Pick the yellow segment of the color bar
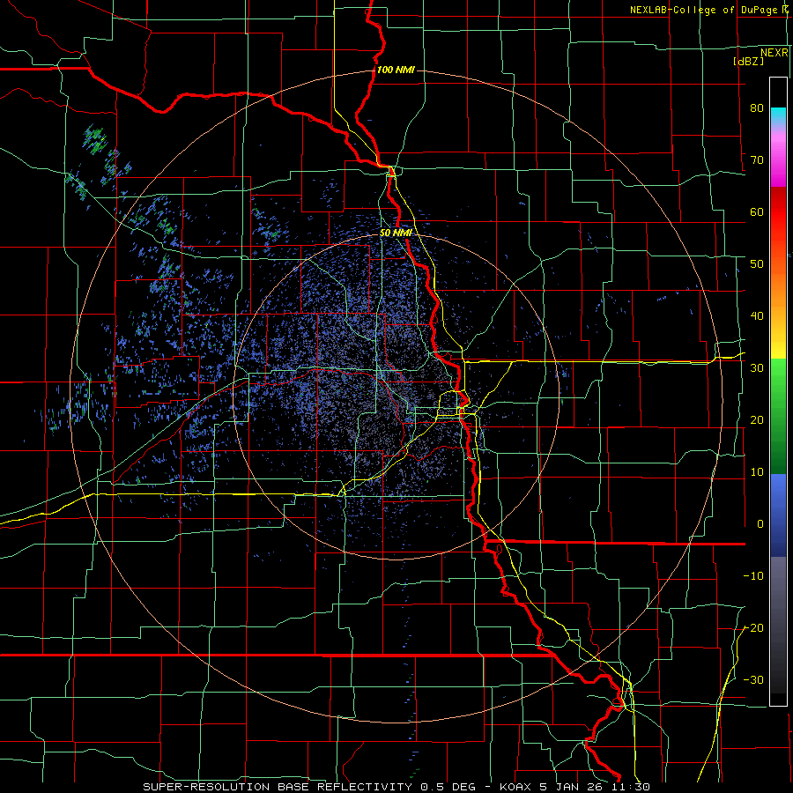The height and width of the screenshot is (793, 793). pyautogui.click(x=778, y=344)
